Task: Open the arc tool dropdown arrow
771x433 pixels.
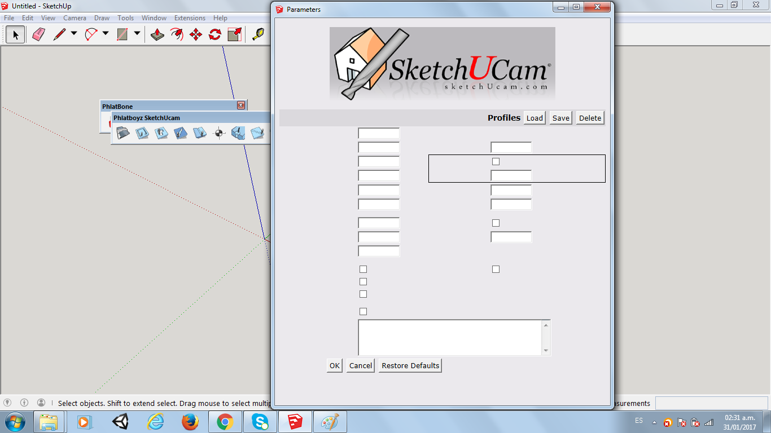Action: click(x=106, y=34)
